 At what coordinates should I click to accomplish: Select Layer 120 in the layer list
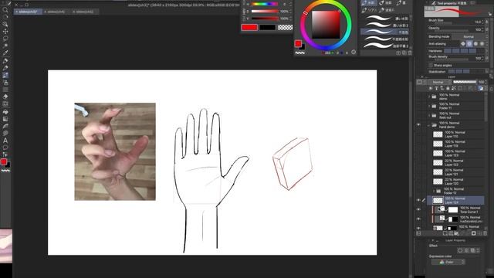[x=458, y=181]
